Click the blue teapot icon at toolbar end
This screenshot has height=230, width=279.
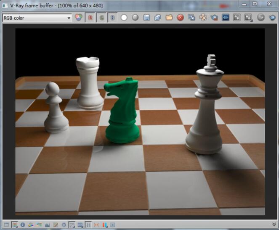point(272,17)
